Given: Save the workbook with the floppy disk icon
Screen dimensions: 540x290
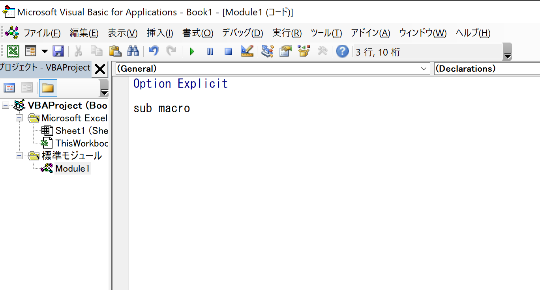Looking at the screenshot, I should tap(58, 51).
